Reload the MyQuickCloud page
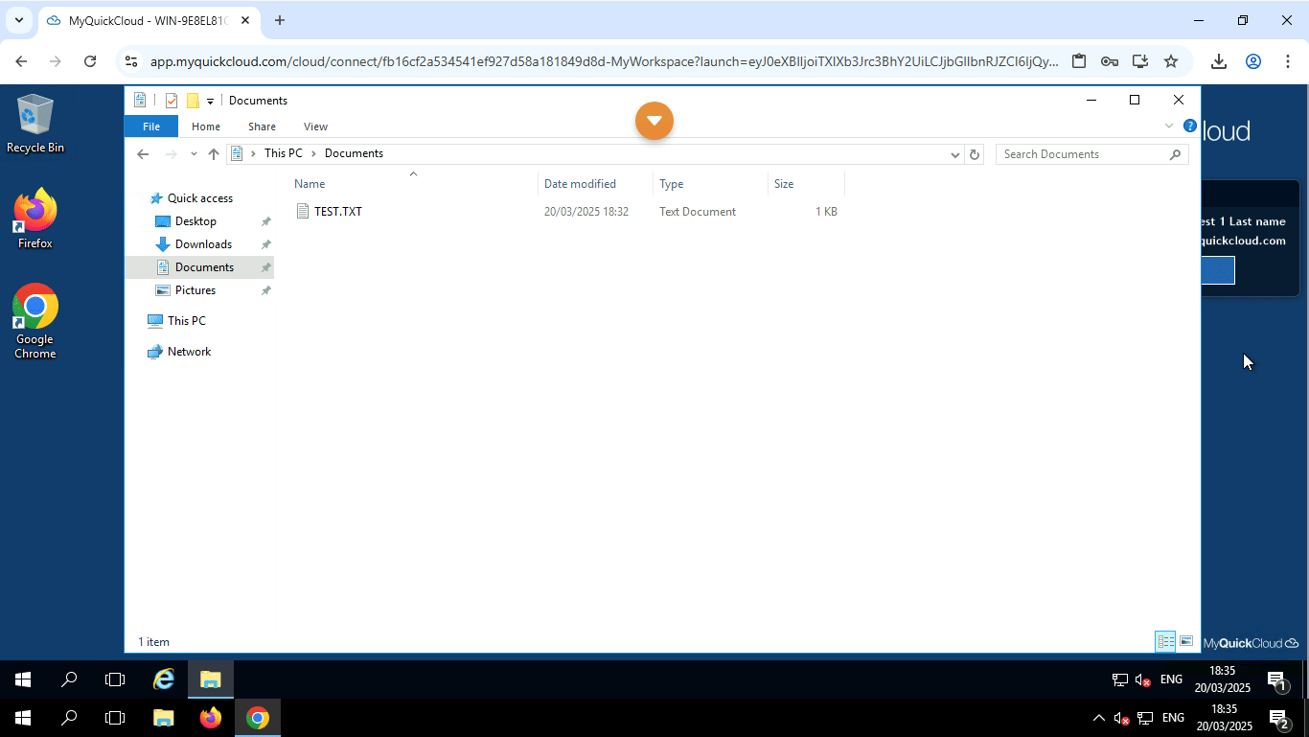This screenshot has height=737, width=1309. click(x=90, y=61)
